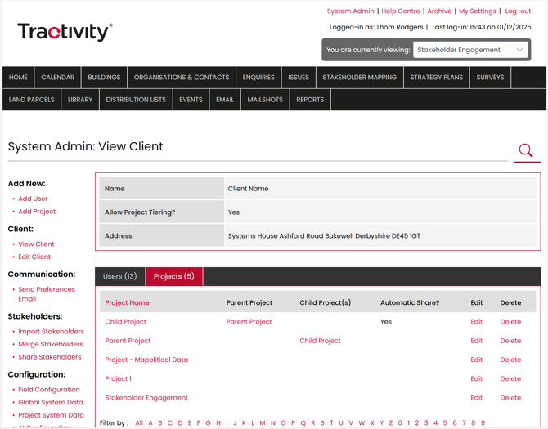Open the Strategy Plans menu item

click(x=436, y=78)
